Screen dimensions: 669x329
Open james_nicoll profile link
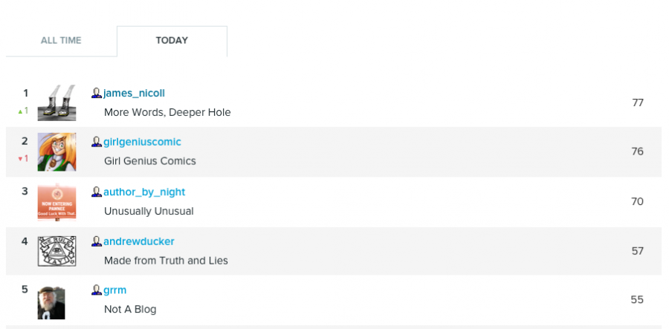[134, 94]
